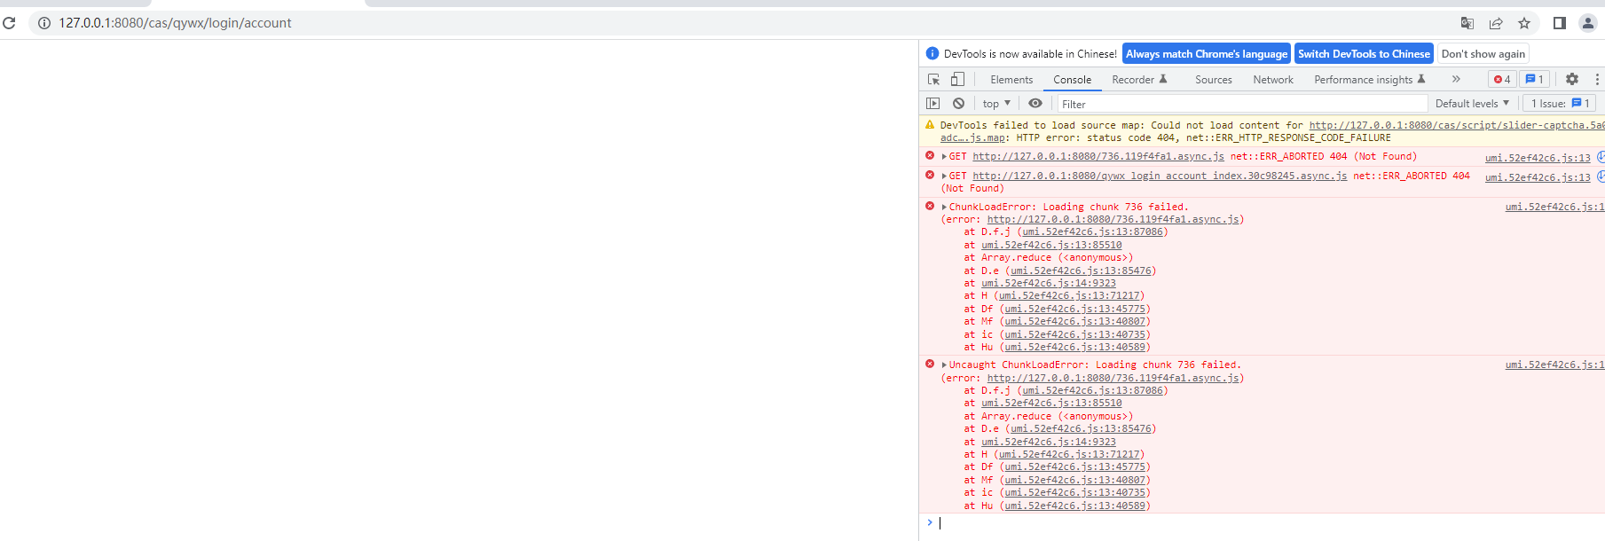Click the browser address bar URL
The height and width of the screenshot is (541, 1605).
[x=175, y=23]
